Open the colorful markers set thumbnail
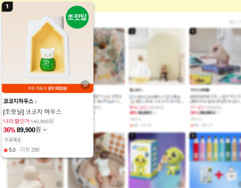The width and height of the screenshot is (241, 188). (x=215, y=160)
